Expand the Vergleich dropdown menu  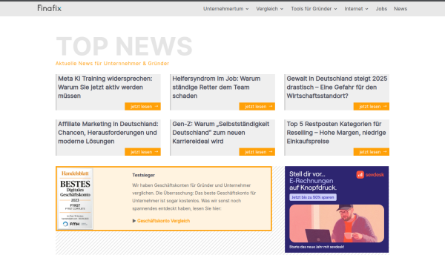click(270, 9)
